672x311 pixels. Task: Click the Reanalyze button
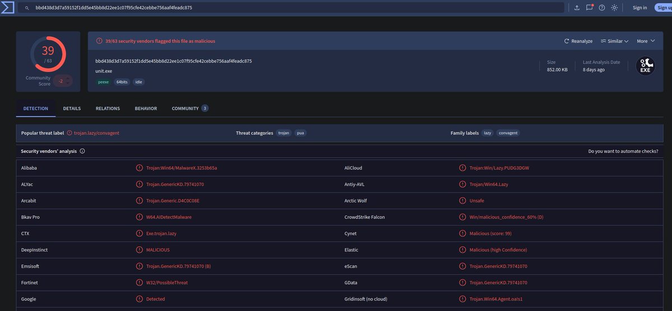[578, 41]
